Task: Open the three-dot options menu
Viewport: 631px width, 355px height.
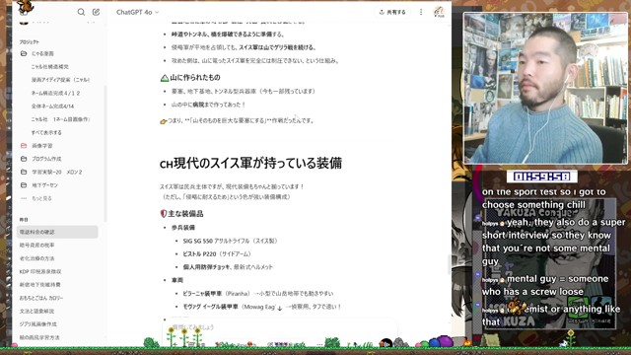Action: [x=421, y=12]
